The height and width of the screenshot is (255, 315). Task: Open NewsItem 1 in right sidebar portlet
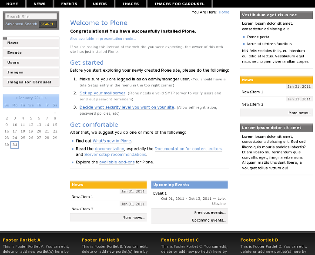252,92
